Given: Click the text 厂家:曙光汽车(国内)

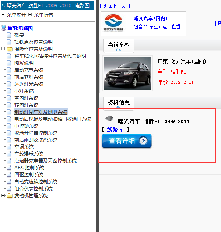Looking at the screenshot, I should tap(182, 61).
